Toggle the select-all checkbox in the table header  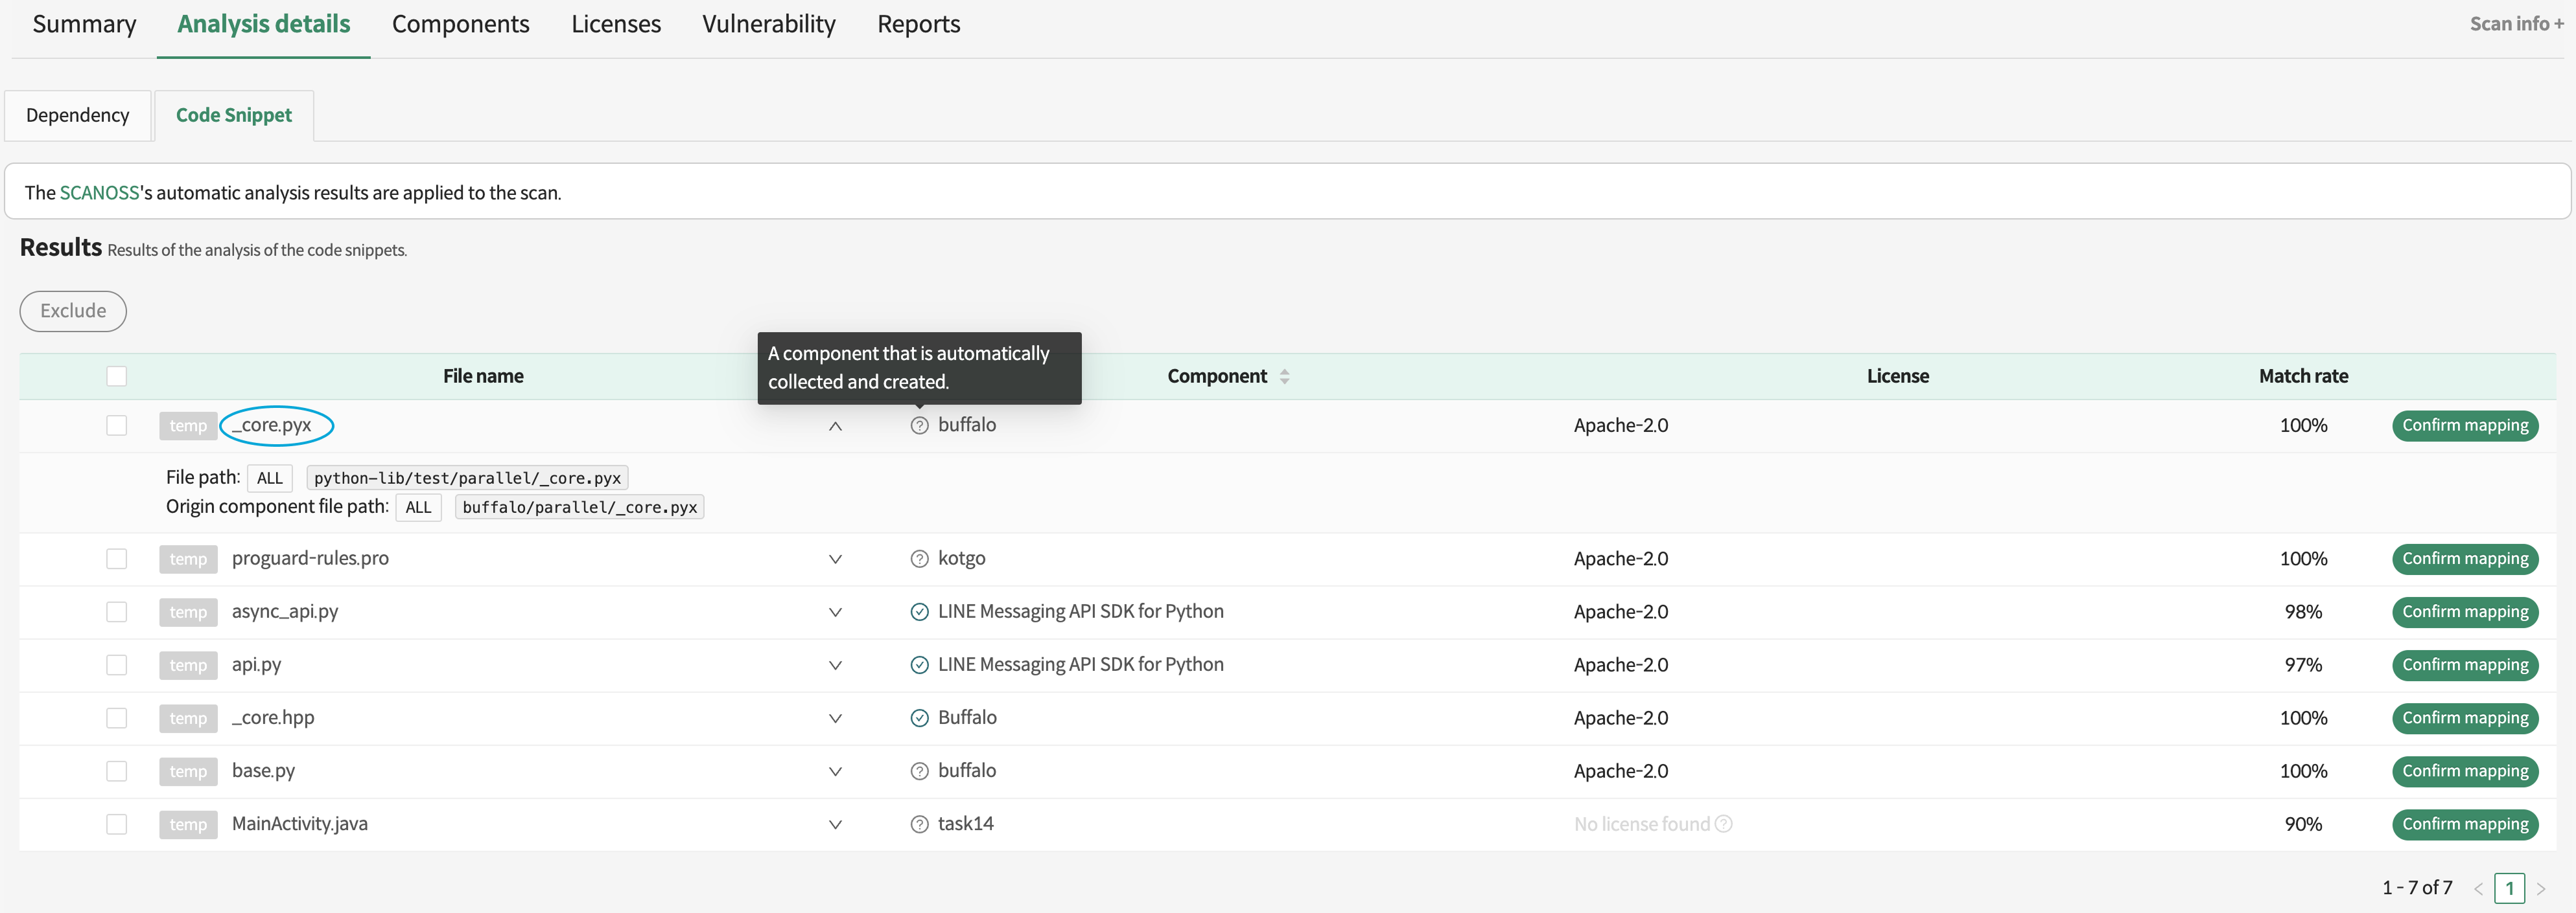[117, 377]
